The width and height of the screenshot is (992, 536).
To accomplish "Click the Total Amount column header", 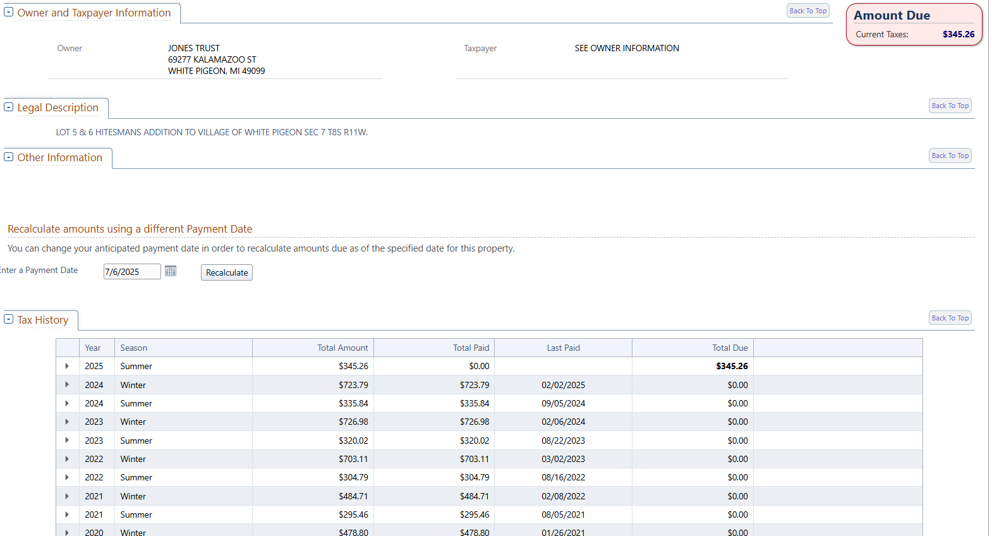I will click(342, 348).
